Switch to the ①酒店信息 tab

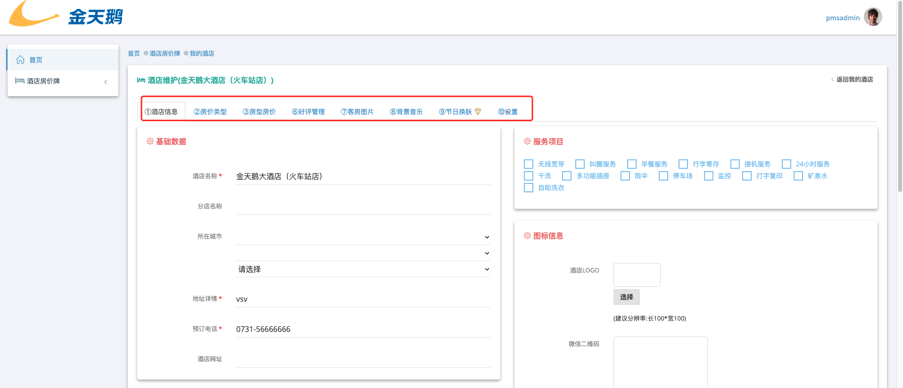tap(161, 112)
